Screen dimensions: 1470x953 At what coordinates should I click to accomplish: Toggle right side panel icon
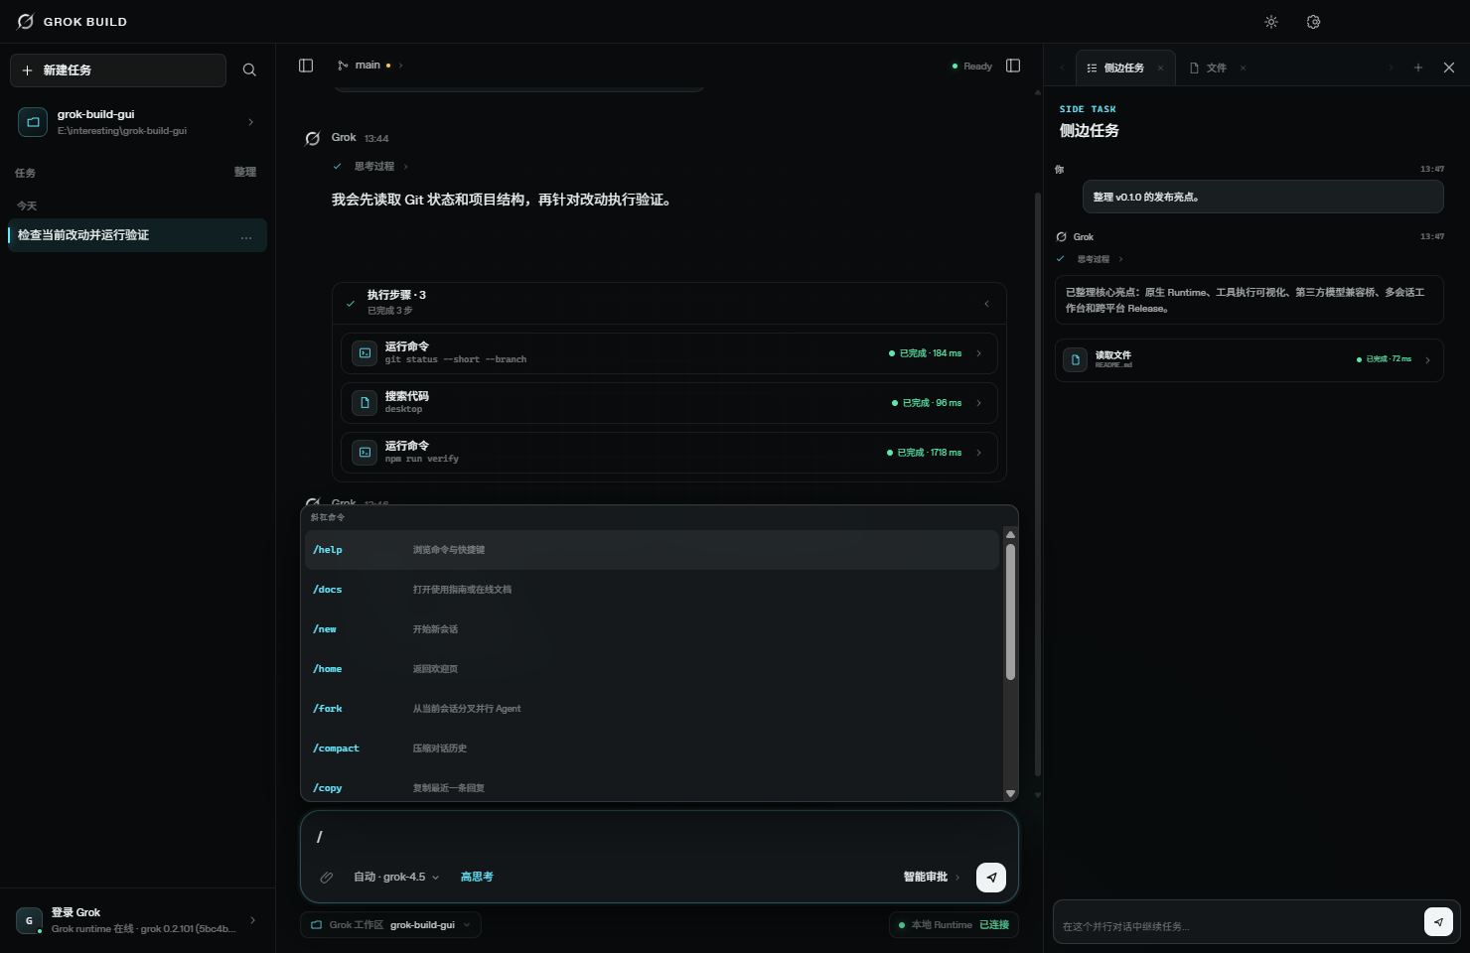[x=1013, y=66]
